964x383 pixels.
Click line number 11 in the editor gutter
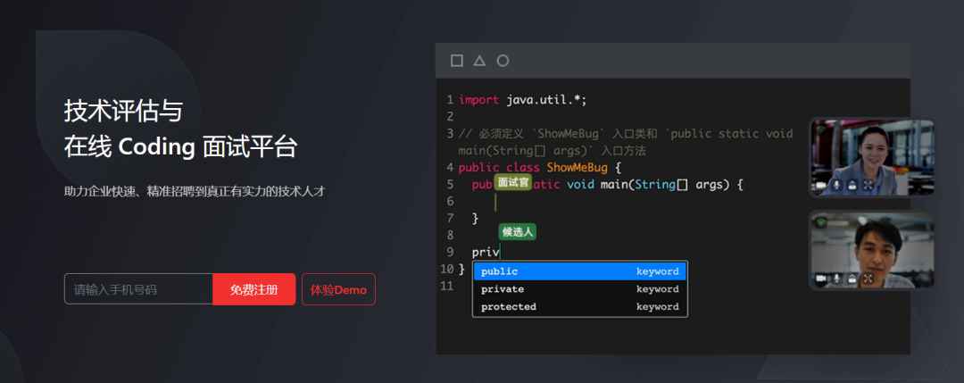446,286
